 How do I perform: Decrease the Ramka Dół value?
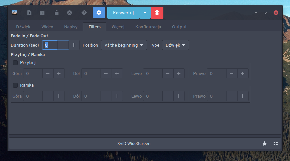[106, 96]
